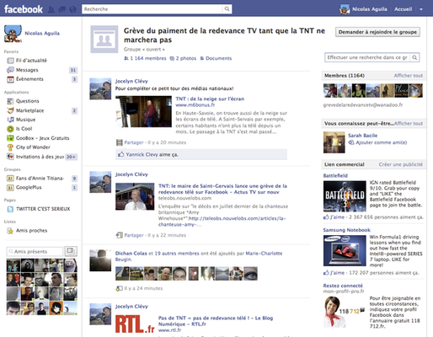Open Fans d'Annie Titiana group
Screen dimensions: 433x337
[x=40, y=178]
